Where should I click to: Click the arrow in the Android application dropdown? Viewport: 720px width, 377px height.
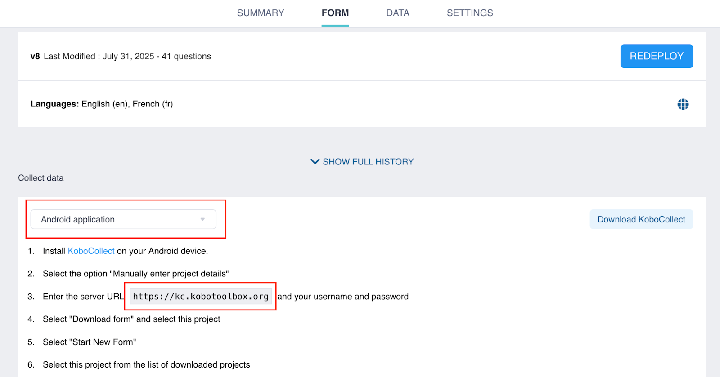[202, 219]
